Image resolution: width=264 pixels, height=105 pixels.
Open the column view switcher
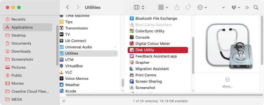[139, 7]
